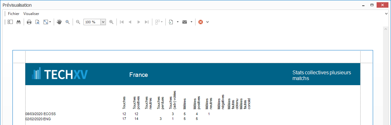This screenshot has height=125, width=391.
Task: Open the Visualiser menu
Action: pyautogui.click(x=31, y=14)
